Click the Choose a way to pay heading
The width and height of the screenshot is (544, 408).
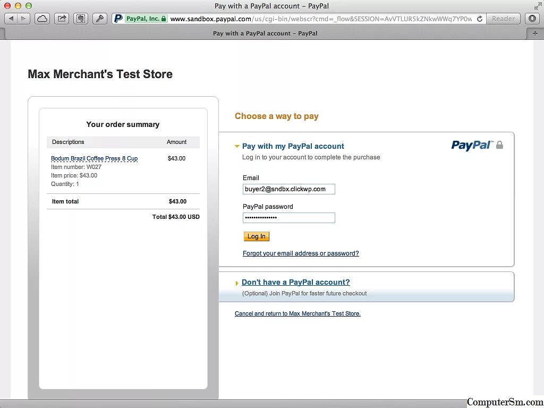(276, 116)
